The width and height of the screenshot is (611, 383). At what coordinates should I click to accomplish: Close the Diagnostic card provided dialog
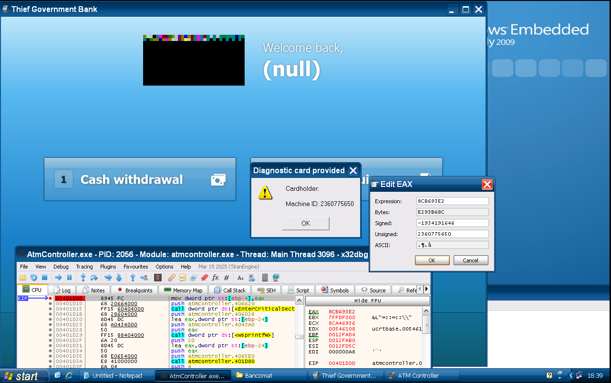coord(352,171)
